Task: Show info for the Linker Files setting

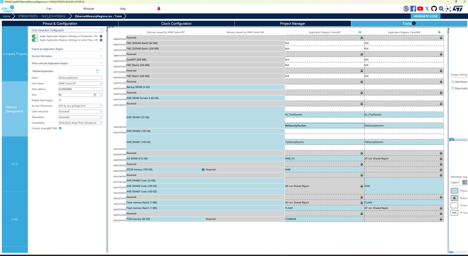Action: [101, 40]
